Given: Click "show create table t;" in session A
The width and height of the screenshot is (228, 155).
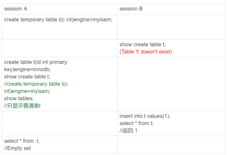Looking at the screenshot, I should (27, 77).
